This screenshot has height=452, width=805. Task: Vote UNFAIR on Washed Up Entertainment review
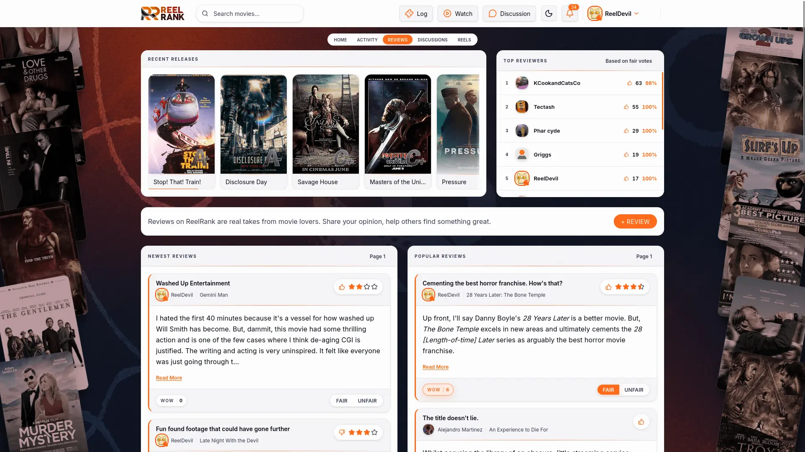367,401
